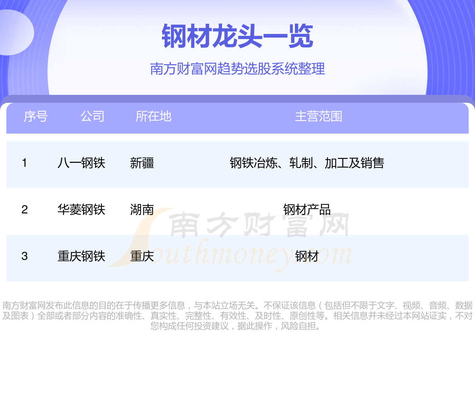
Task: Click 钢材 scope in 重庆钢铁 row
Action: [x=307, y=256]
